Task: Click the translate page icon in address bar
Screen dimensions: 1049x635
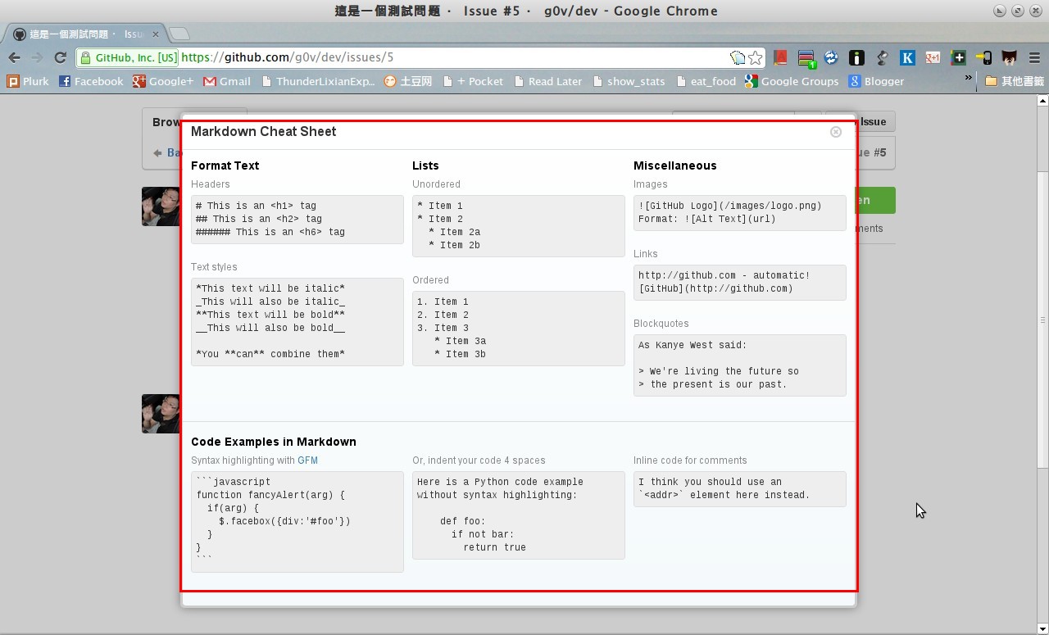Action: coord(738,57)
